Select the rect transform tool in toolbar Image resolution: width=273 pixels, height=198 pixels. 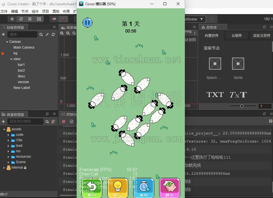(x=39, y=19)
